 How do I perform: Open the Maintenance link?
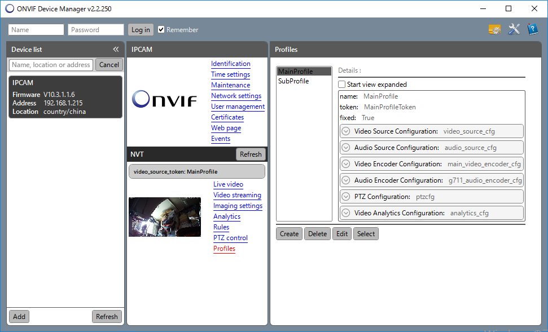point(231,85)
